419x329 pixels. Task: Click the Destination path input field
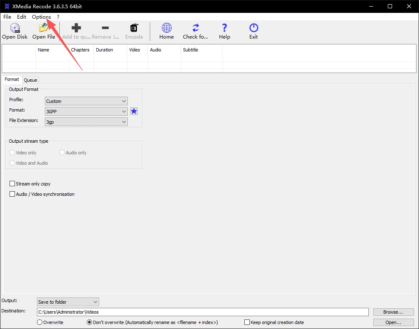coord(202,312)
